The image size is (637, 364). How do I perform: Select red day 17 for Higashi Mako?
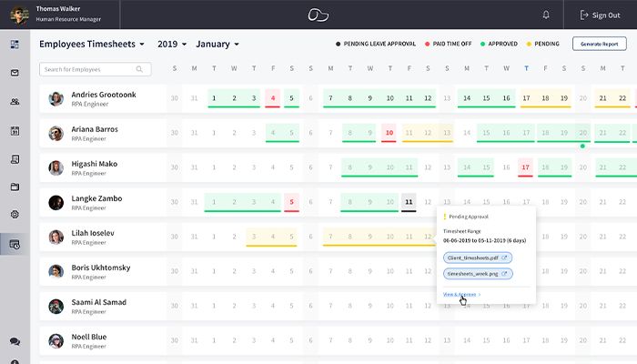525,167
